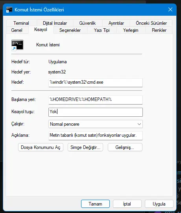Click the Uygula apply button
181x213 pixels.
pos(159,204)
